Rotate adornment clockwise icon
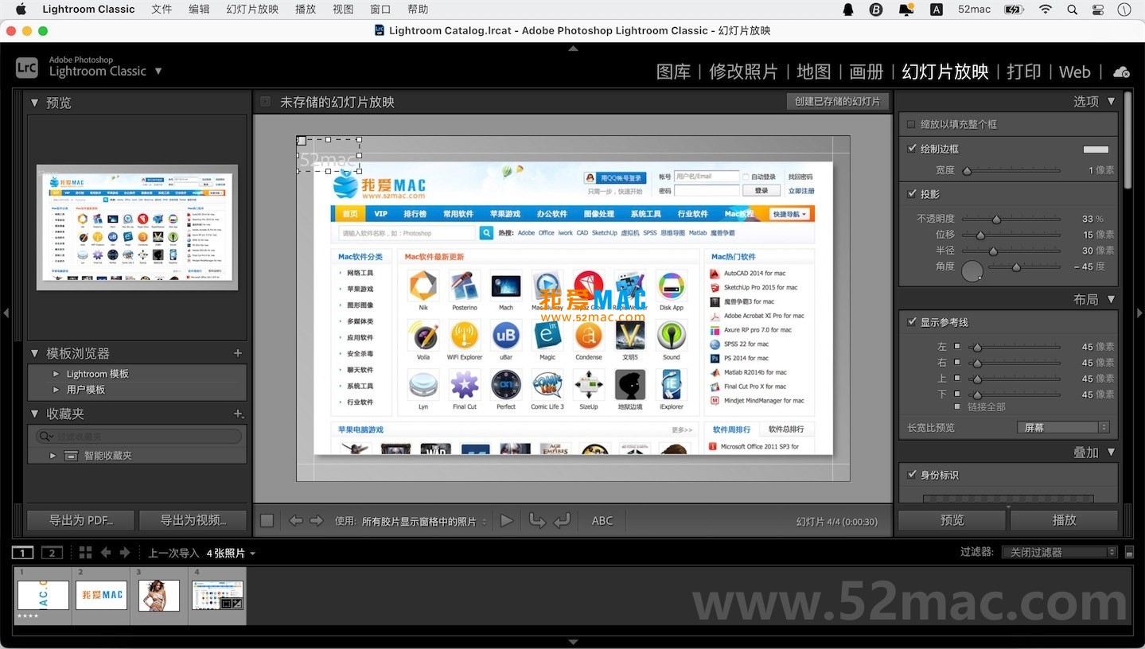 [562, 521]
